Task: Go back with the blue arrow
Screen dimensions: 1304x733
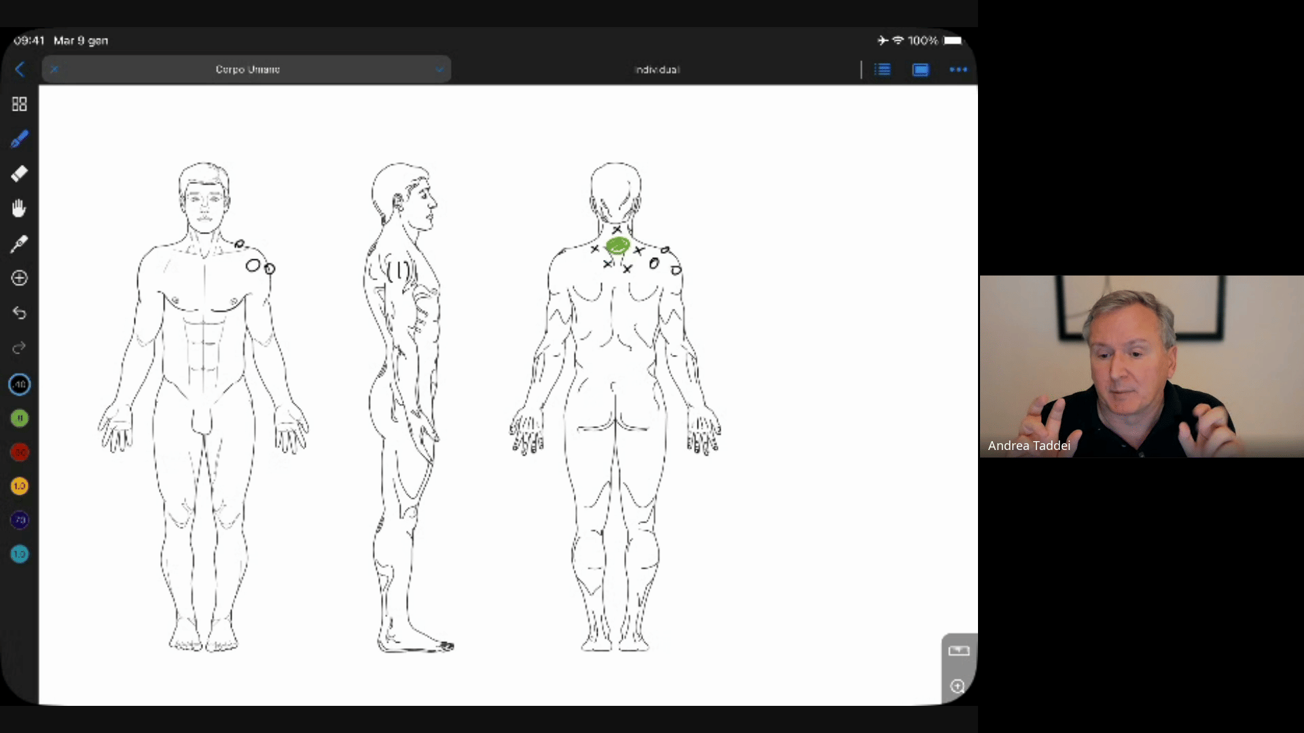Action: click(20, 69)
